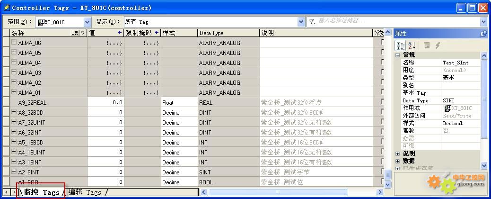Toggle the constant checkbox for ALMA_06 row
This screenshot has width=491, height=199.
(382, 43)
